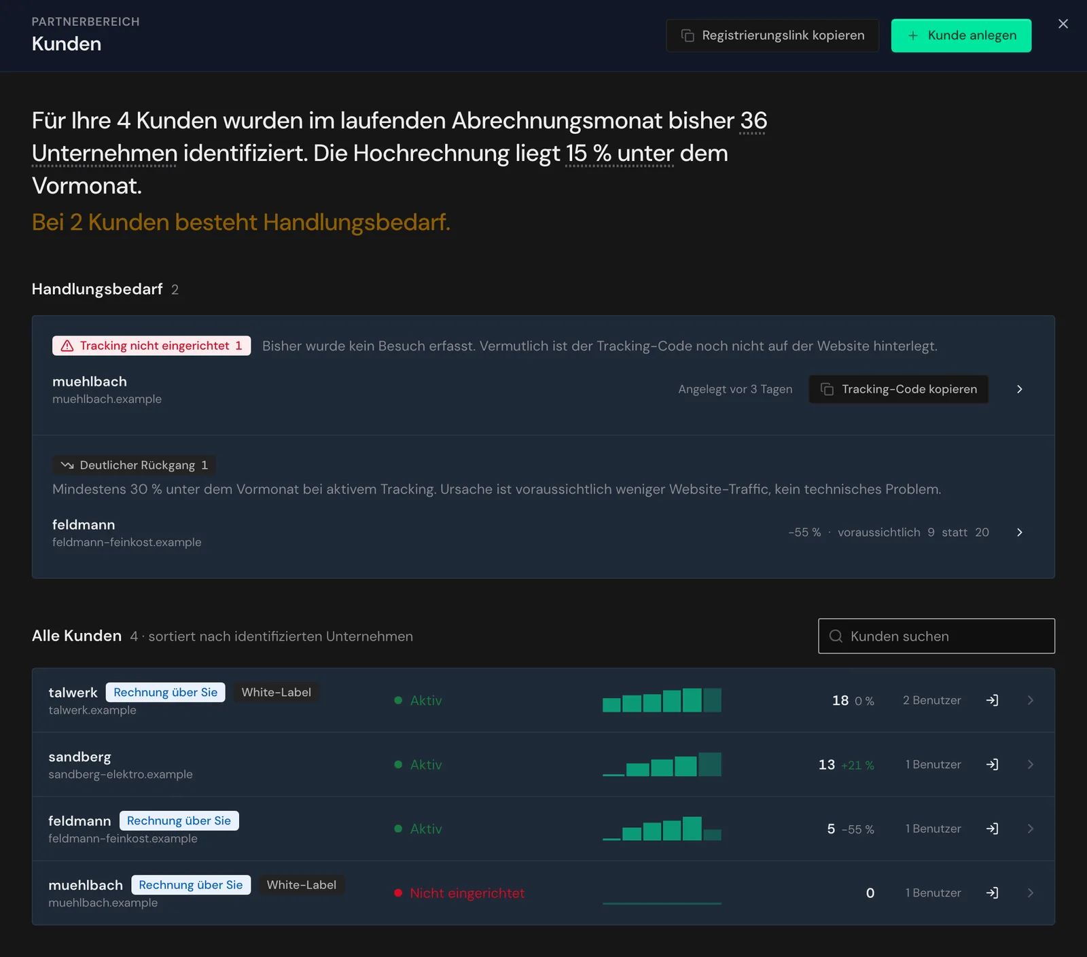Click the warning triangle in Tracking badge
This screenshot has height=957, width=1087.
pos(67,346)
